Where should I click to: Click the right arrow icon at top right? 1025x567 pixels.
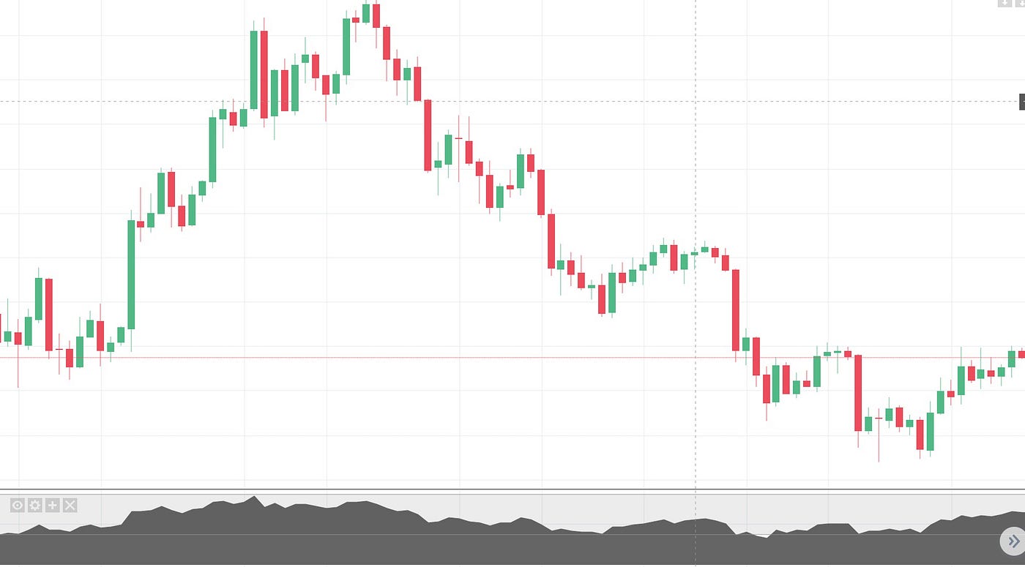1021,3
